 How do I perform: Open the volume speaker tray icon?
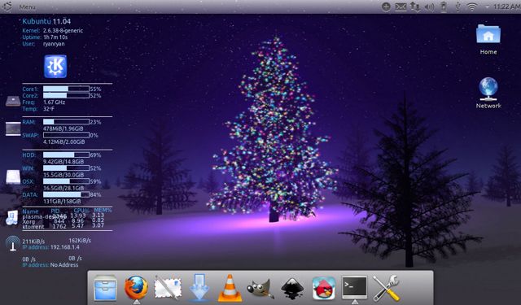(429, 7)
